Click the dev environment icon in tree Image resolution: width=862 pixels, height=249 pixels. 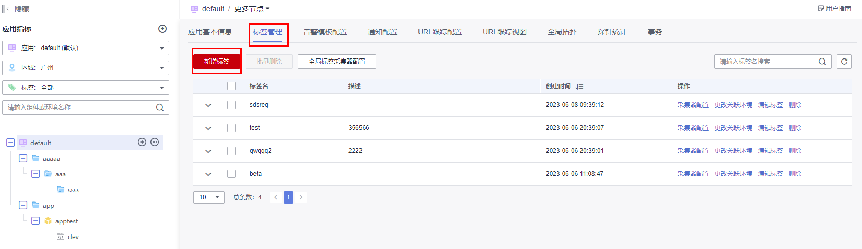(x=61, y=236)
